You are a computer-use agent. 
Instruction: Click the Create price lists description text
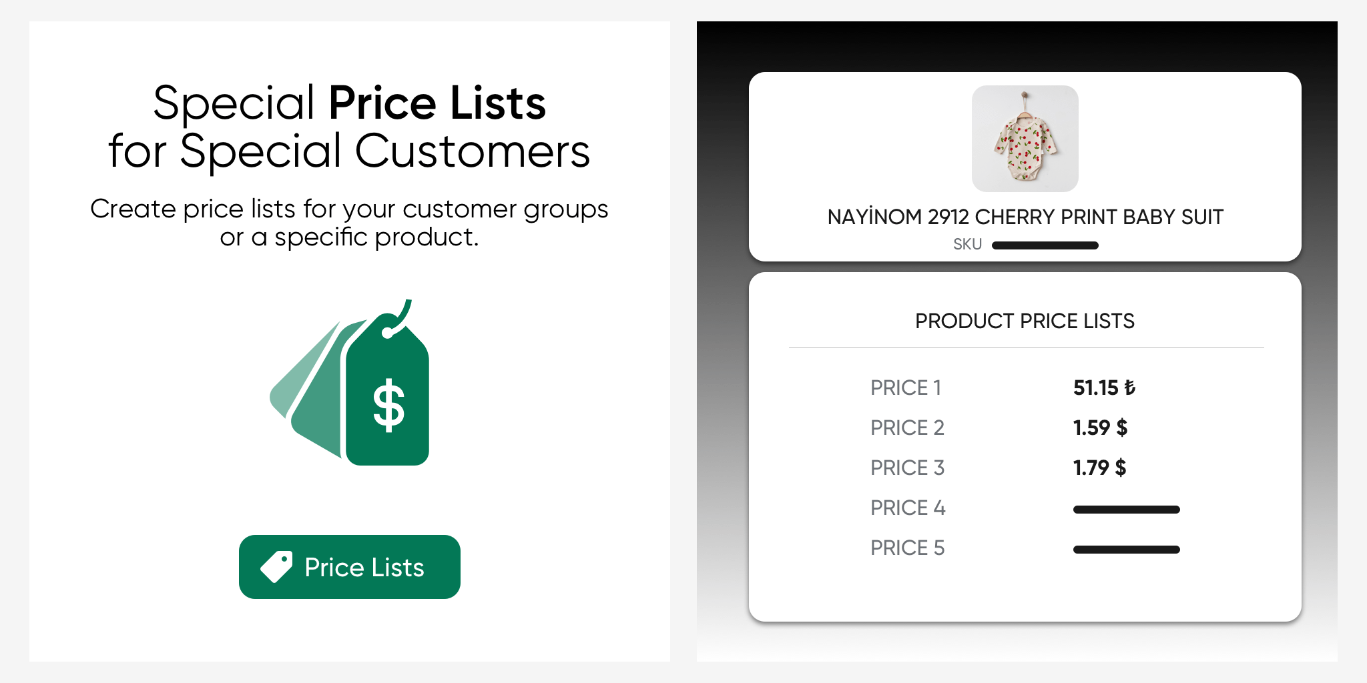(x=349, y=223)
